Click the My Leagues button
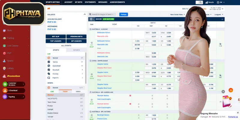 [76, 41]
